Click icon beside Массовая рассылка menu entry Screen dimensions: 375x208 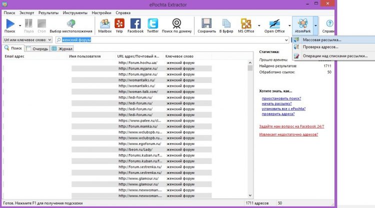click(296, 39)
